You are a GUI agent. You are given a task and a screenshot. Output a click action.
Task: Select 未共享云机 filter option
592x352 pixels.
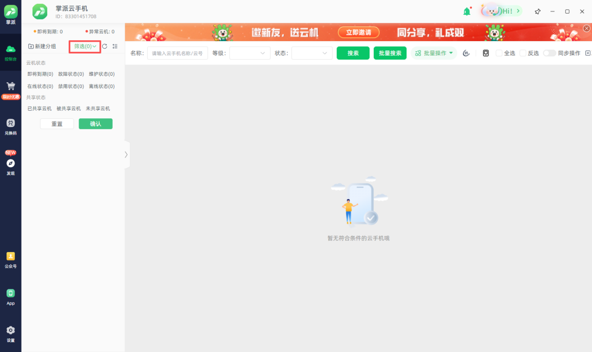pos(98,108)
